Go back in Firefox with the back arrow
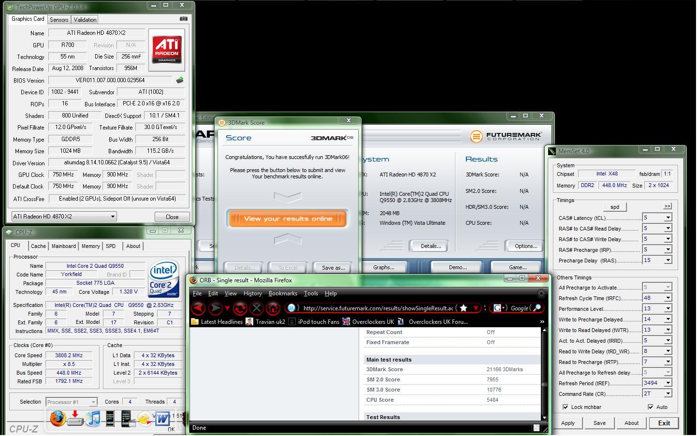This screenshot has height=436, width=697. [198, 308]
